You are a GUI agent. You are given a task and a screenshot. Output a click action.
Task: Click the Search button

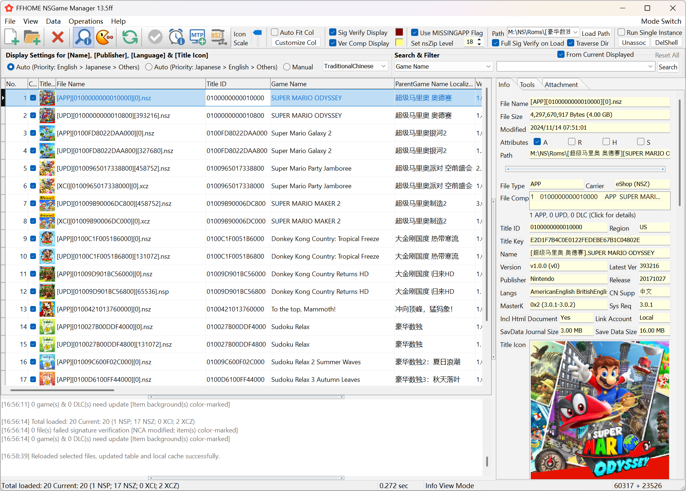point(668,67)
